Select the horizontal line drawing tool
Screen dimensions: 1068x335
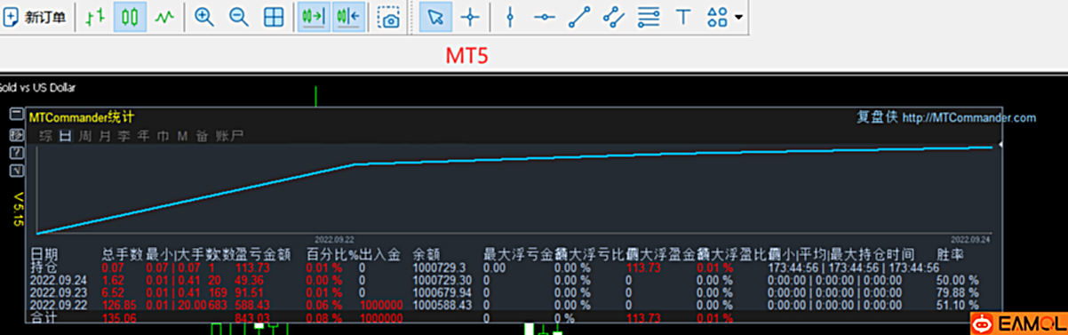click(x=545, y=17)
